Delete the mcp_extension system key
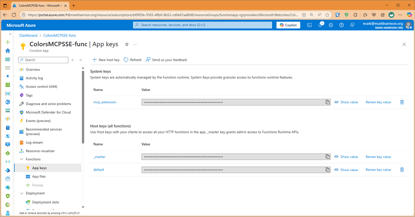 tap(402, 102)
